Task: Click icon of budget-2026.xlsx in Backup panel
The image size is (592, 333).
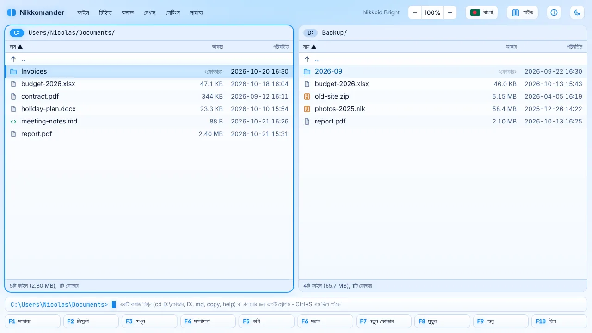Action: pos(307,84)
